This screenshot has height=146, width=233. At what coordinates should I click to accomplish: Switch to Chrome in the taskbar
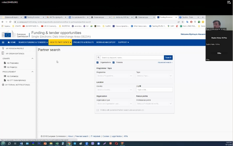pos(69,144)
